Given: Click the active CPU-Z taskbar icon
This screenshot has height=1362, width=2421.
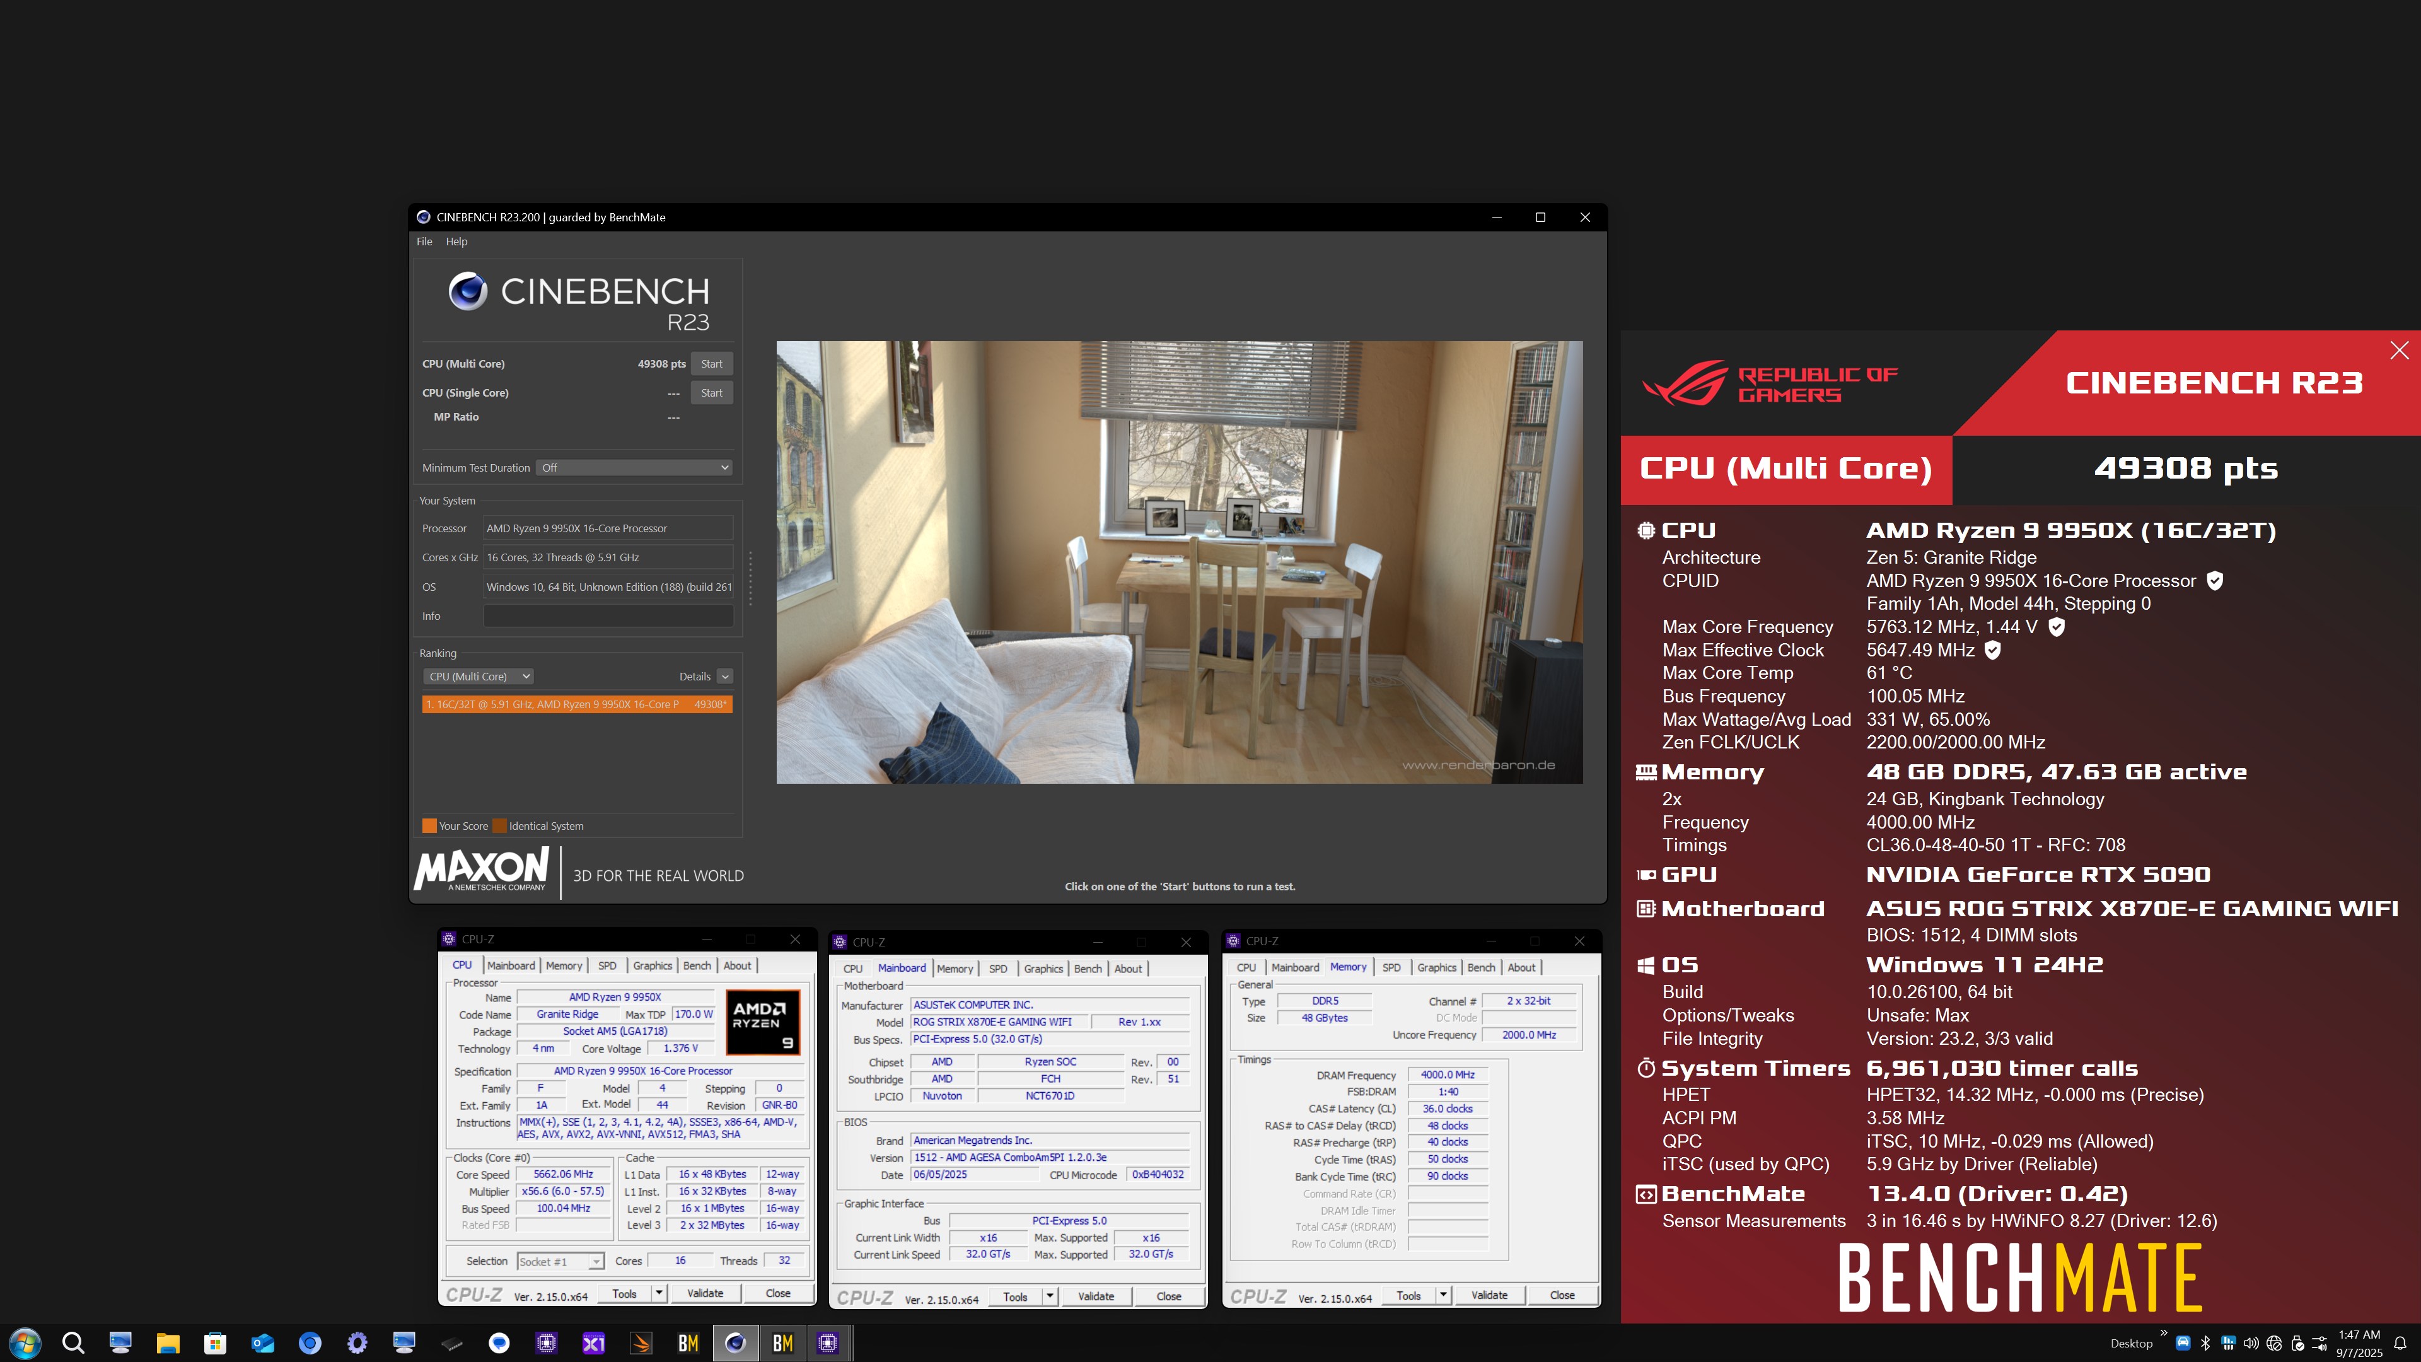Looking at the screenshot, I should [x=827, y=1343].
